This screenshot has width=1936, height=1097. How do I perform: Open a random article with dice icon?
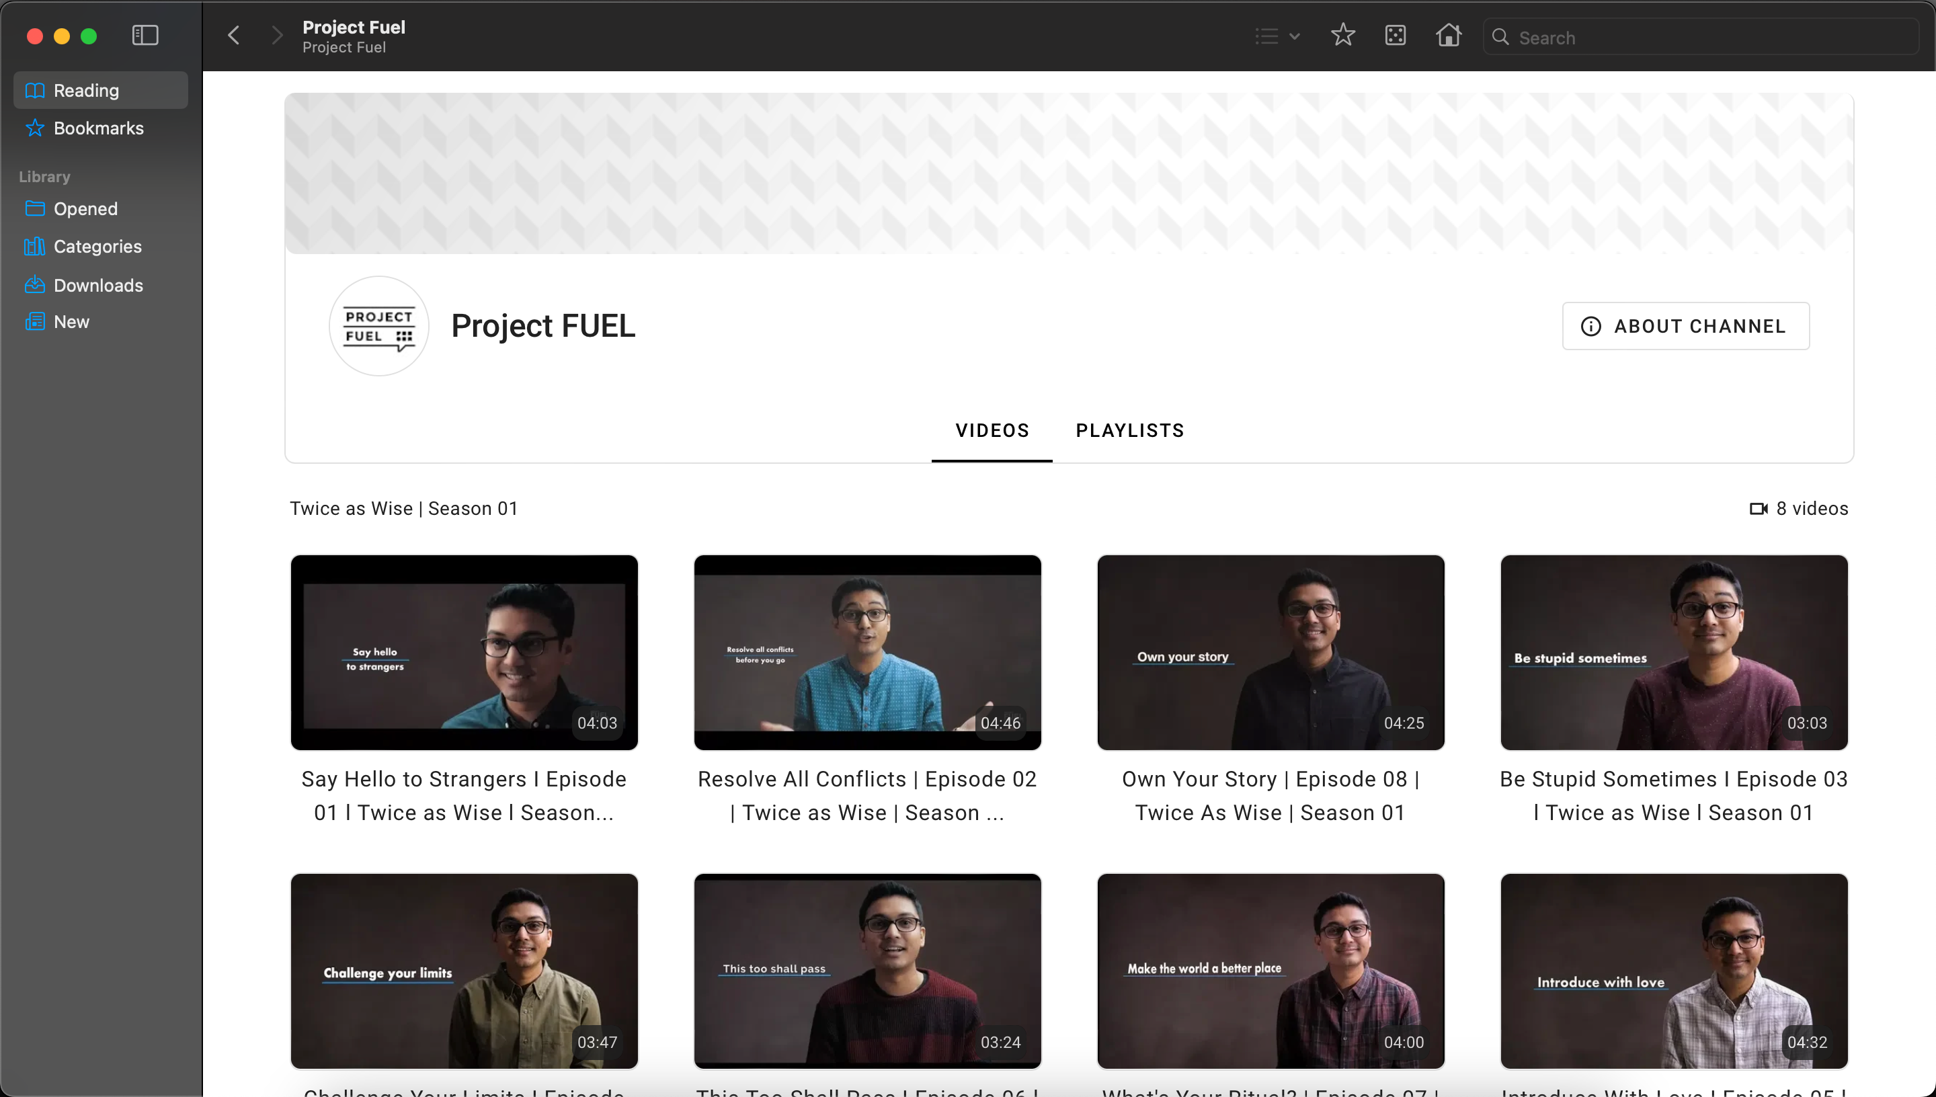(1395, 36)
